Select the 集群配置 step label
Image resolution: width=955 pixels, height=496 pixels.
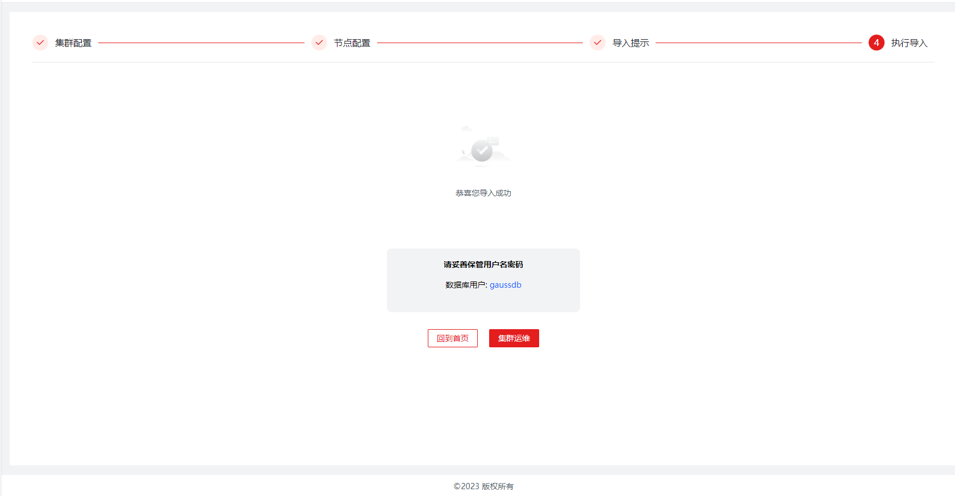73,43
